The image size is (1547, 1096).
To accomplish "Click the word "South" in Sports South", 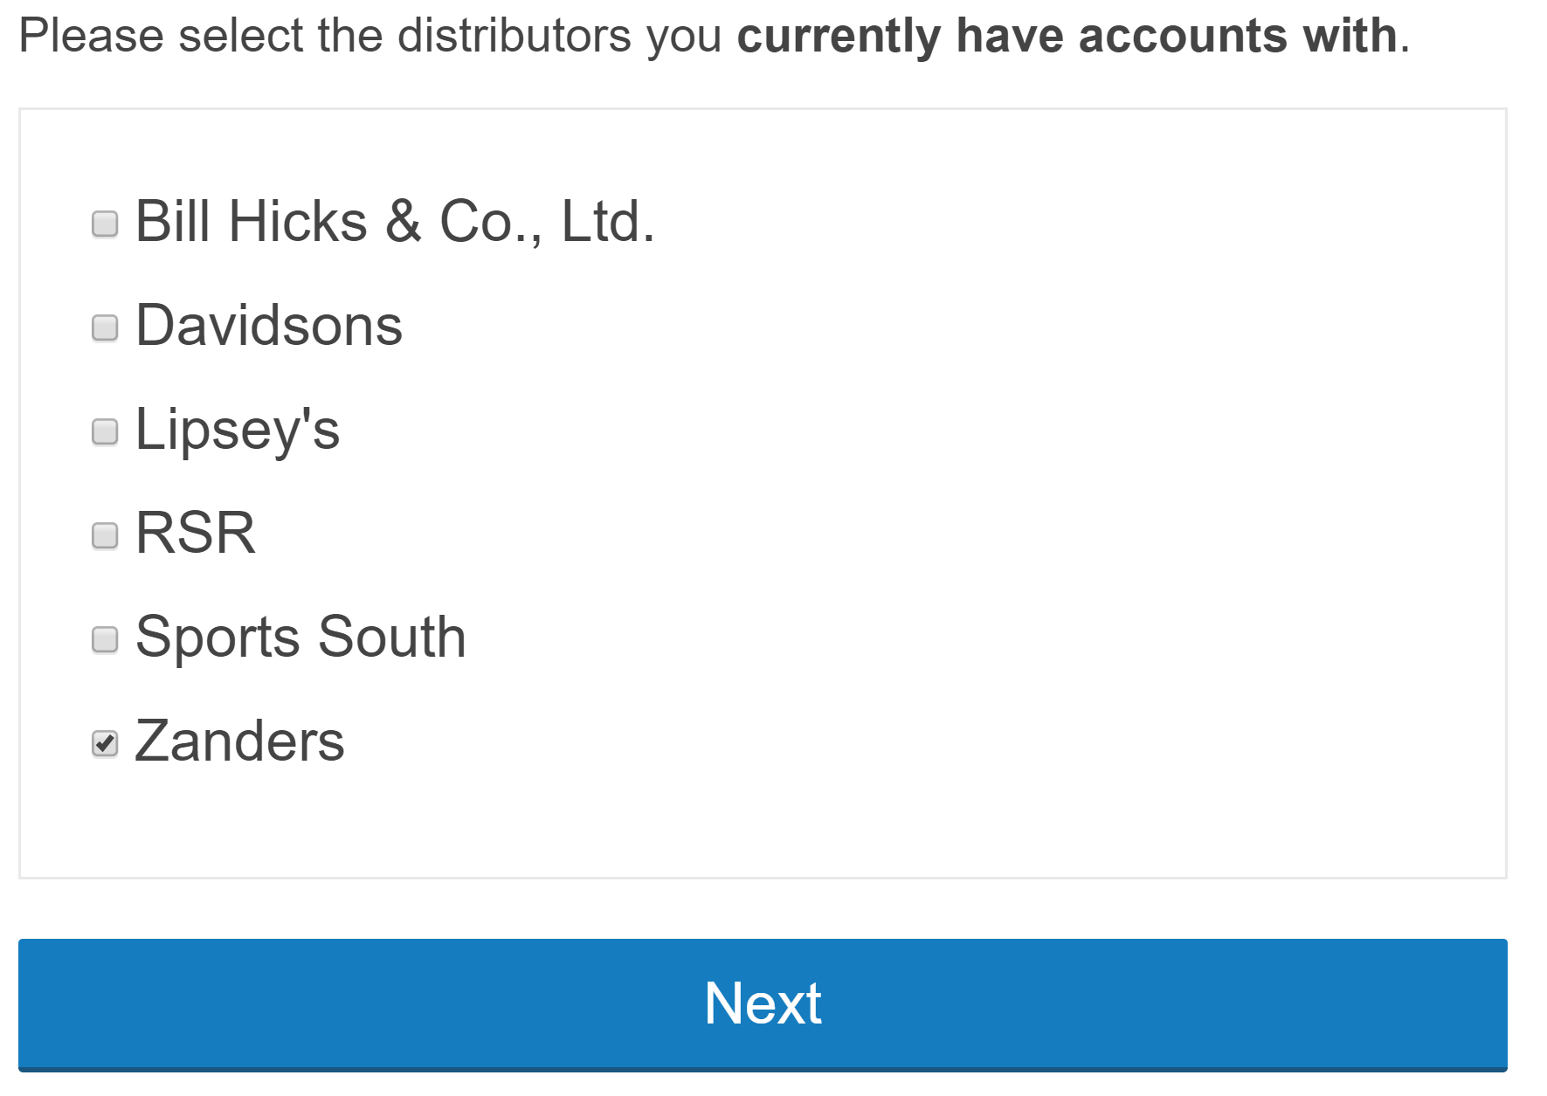I will tap(391, 638).
